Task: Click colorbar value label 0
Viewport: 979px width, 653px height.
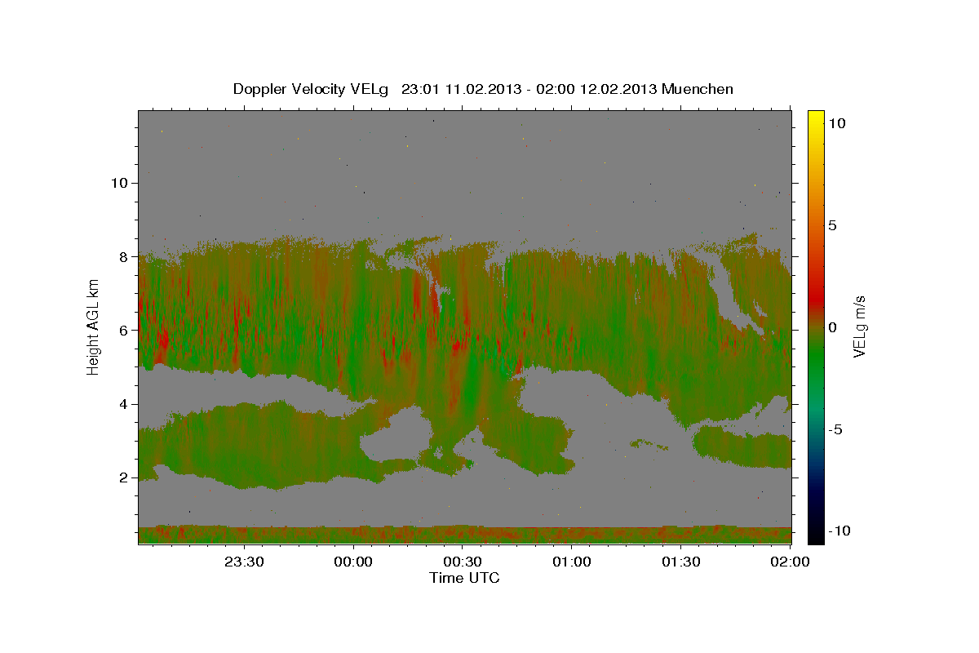Action: 832,327
